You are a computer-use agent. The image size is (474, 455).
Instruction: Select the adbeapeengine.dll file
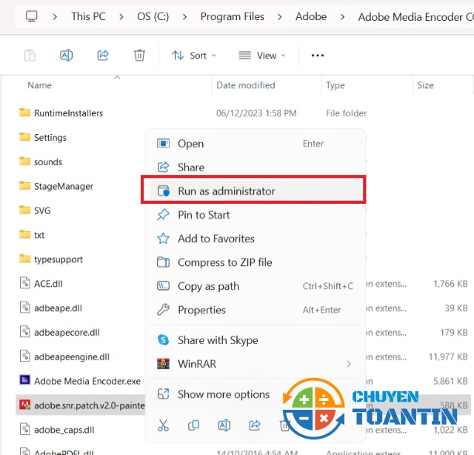tap(72, 357)
